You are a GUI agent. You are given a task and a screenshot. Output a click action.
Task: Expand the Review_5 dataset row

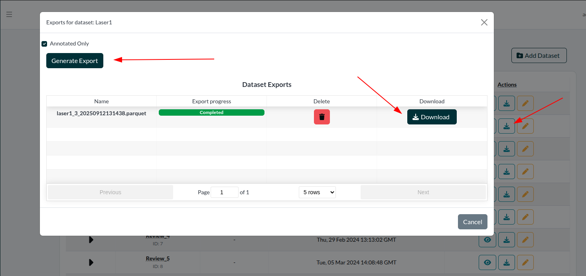(x=91, y=262)
